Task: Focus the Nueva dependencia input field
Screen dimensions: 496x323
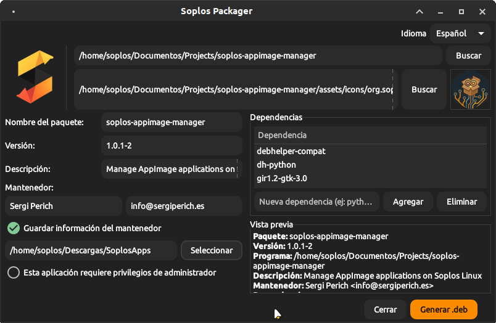Action: pos(316,202)
